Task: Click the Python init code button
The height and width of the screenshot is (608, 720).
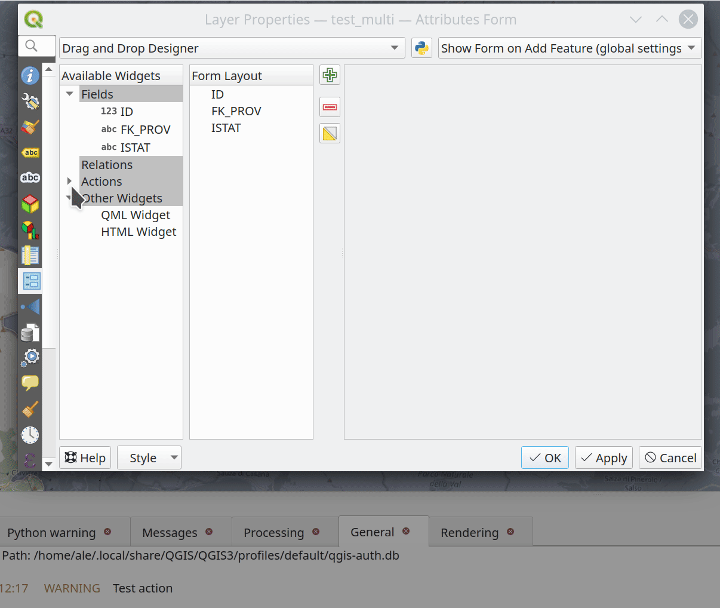Action: pyautogui.click(x=421, y=48)
